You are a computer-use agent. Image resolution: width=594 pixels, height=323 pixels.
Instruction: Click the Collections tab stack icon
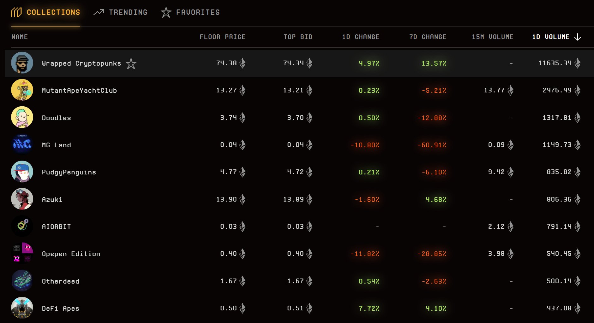point(16,12)
